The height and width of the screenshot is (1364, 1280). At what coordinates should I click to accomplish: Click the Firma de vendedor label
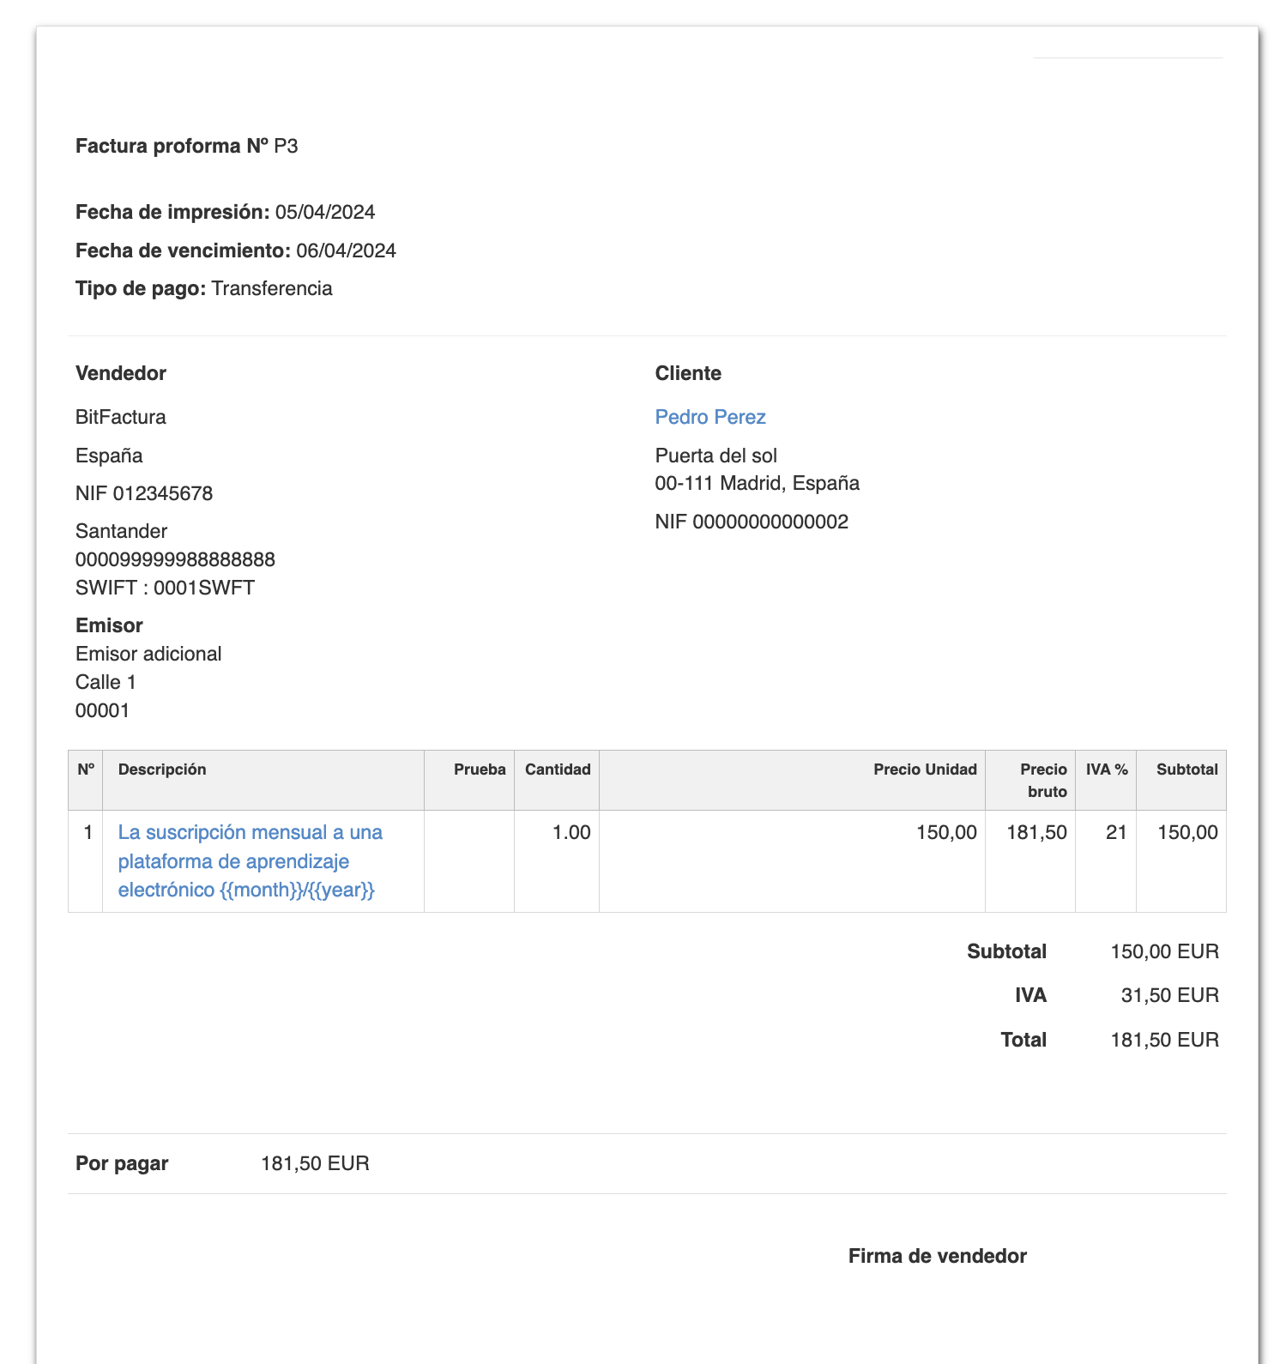pyautogui.click(x=937, y=1256)
